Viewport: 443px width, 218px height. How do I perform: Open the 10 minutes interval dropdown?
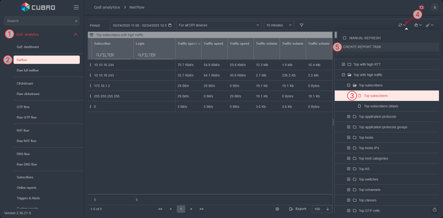click(279, 25)
